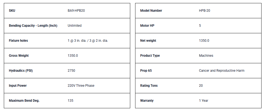The height and width of the screenshot is (111, 267).
Task: Click the Gross Weight label
Action: click(19, 56)
